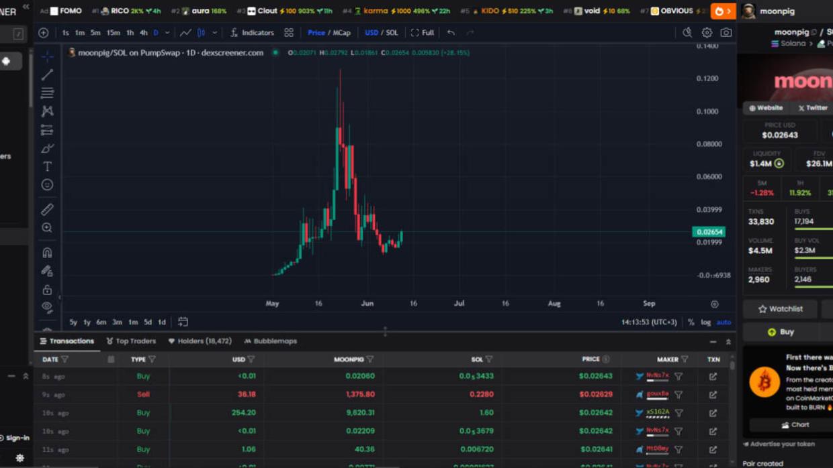Select the candlestick chart style icon

click(201, 32)
